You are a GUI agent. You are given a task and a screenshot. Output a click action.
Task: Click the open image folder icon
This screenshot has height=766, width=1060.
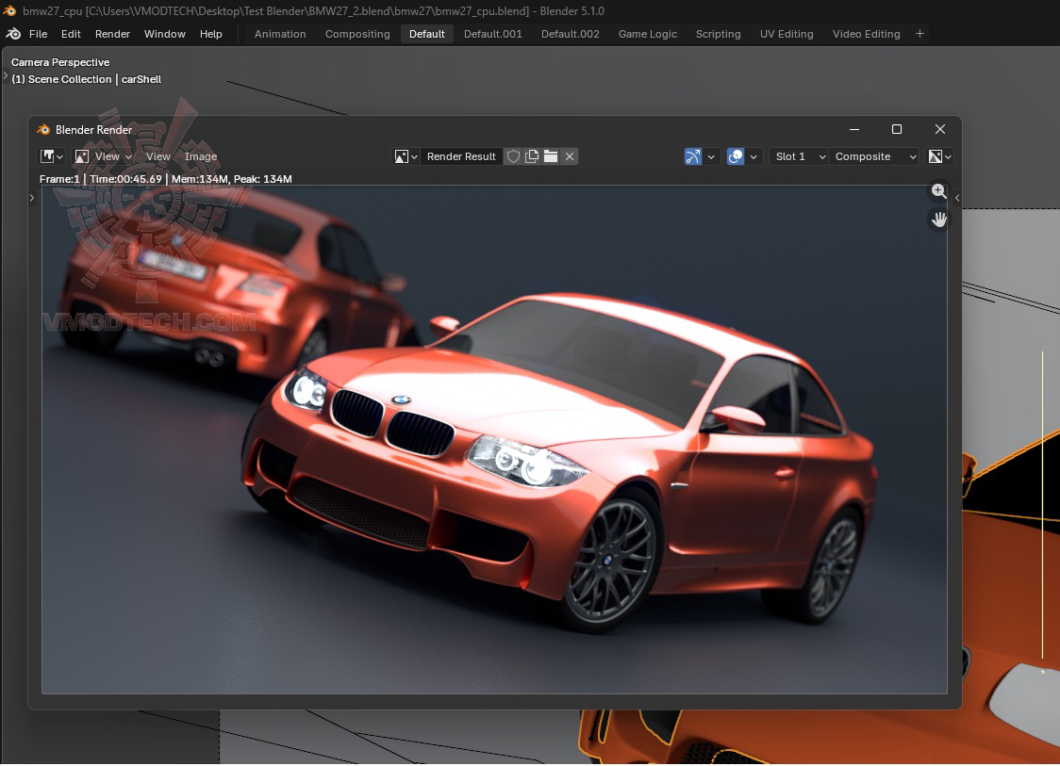551,156
